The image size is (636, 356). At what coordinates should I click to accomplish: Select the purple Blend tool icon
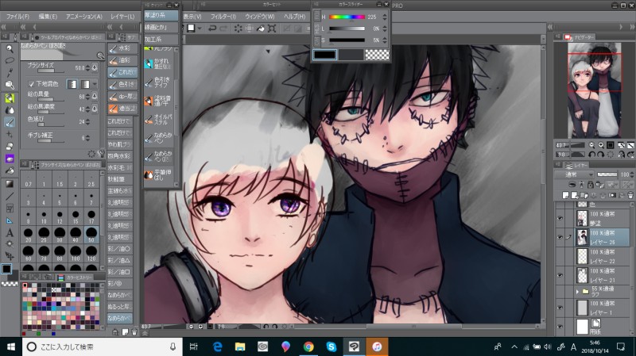(x=10, y=159)
